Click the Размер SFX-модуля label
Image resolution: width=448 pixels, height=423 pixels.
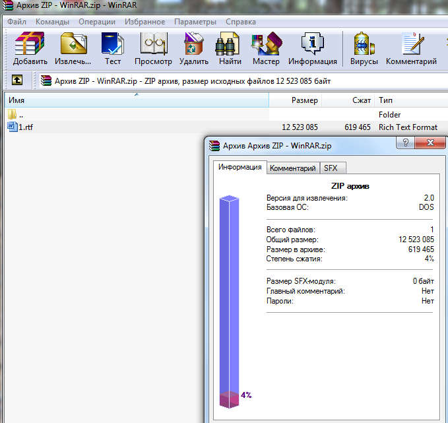(x=301, y=281)
